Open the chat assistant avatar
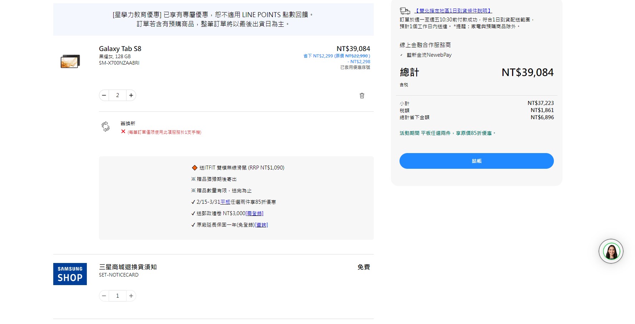 coord(611,251)
